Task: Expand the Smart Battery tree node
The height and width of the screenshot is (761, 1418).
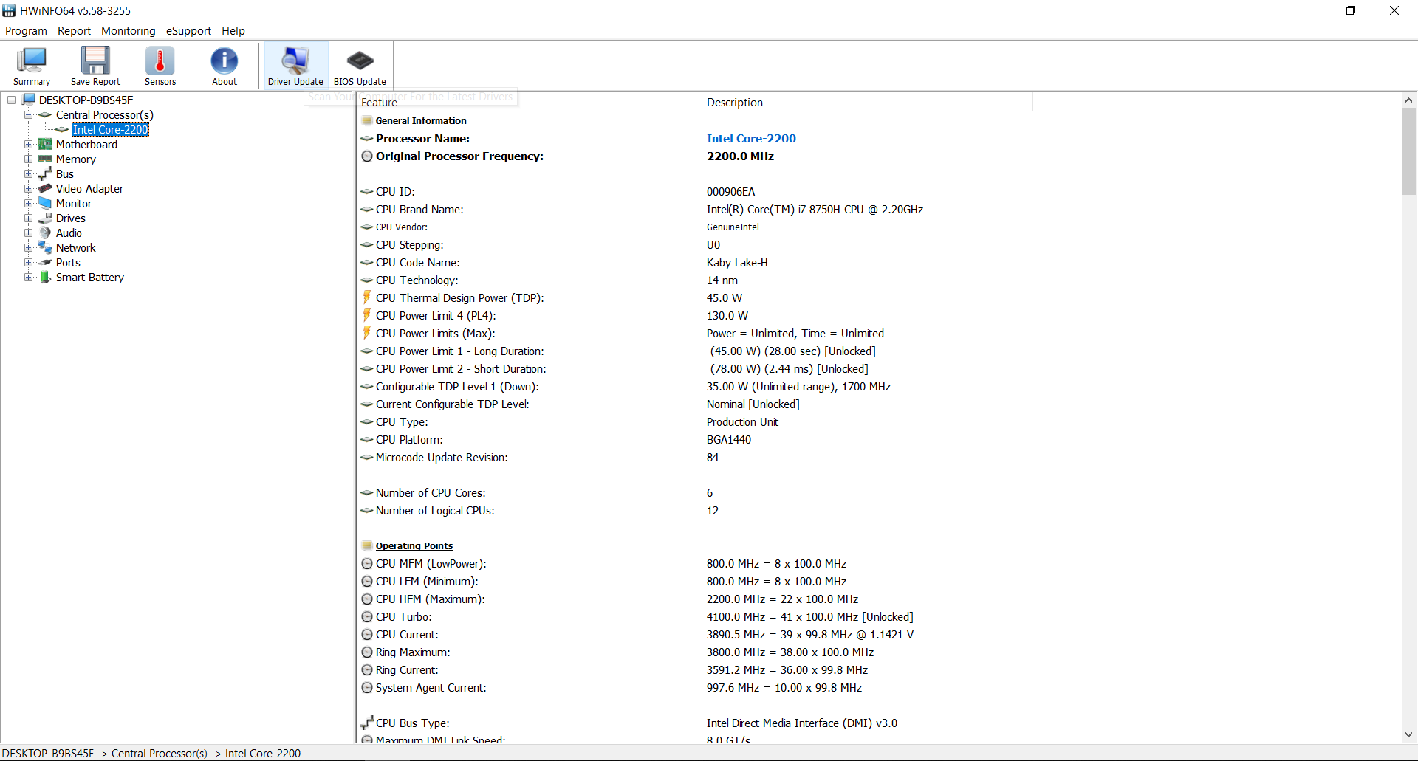Action: [x=28, y=277]
